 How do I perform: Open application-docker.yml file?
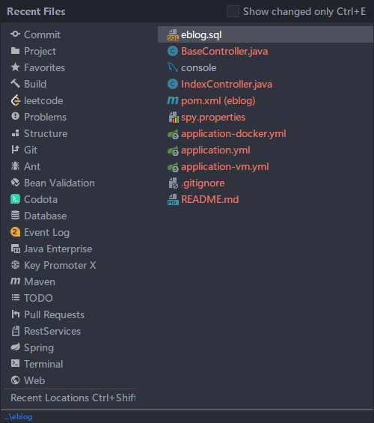pyautogui.click(x=233, y=133)
